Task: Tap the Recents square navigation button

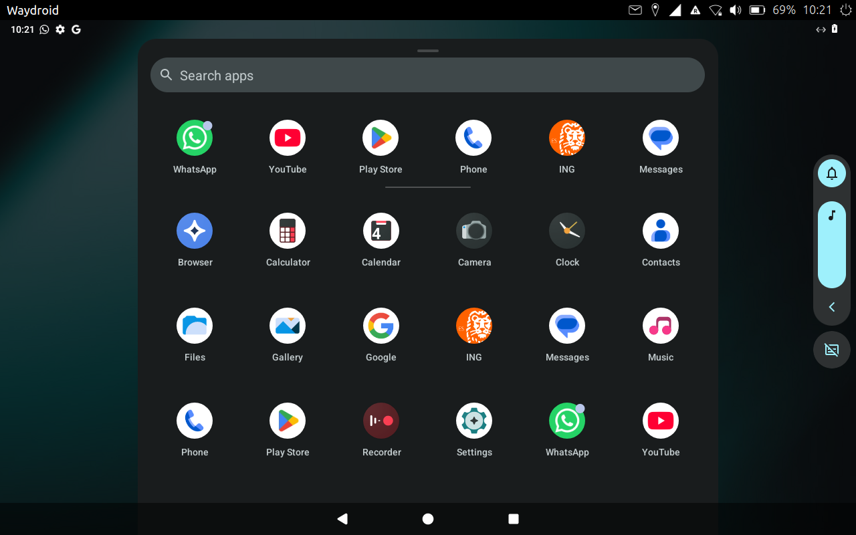Action: 514,519
